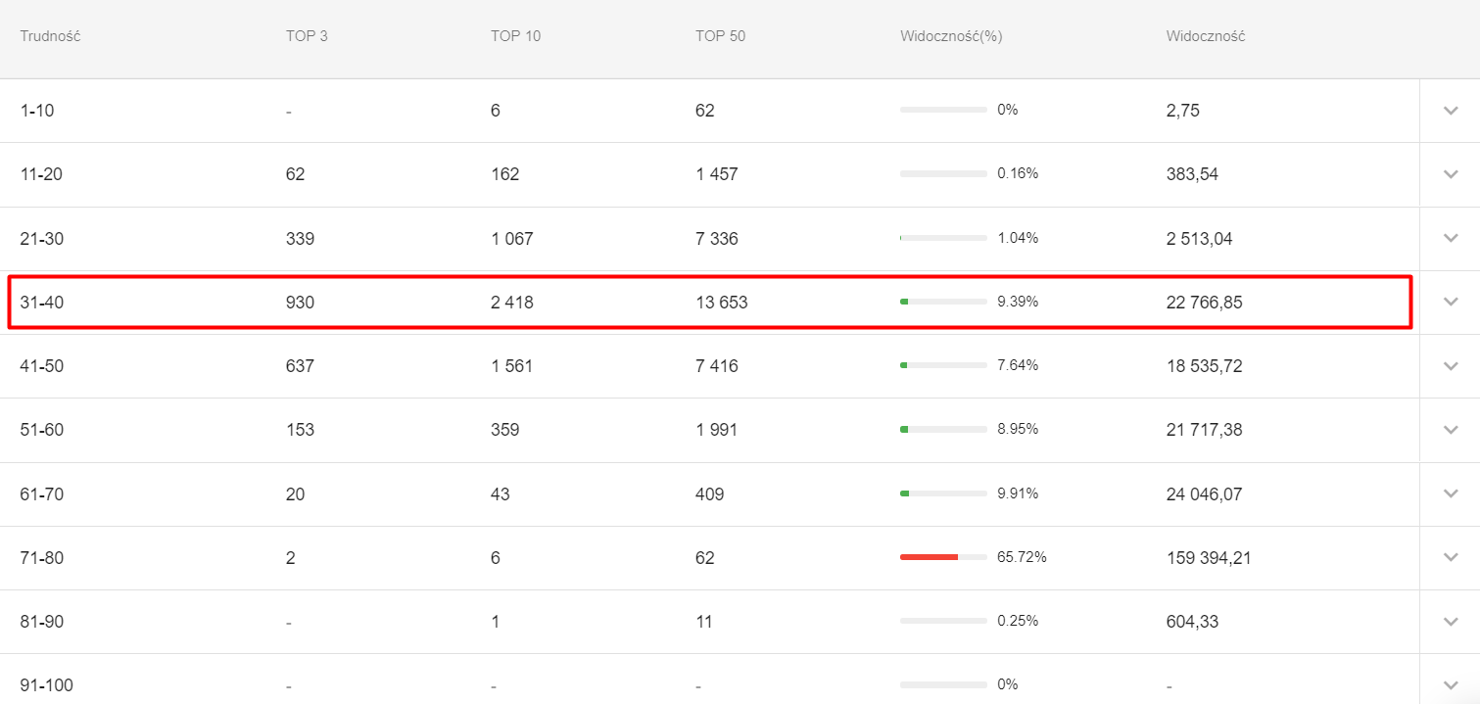1480x704 pixels.
Task: Select the 31-40 difficulty label
Action: (x=42, y=303)
